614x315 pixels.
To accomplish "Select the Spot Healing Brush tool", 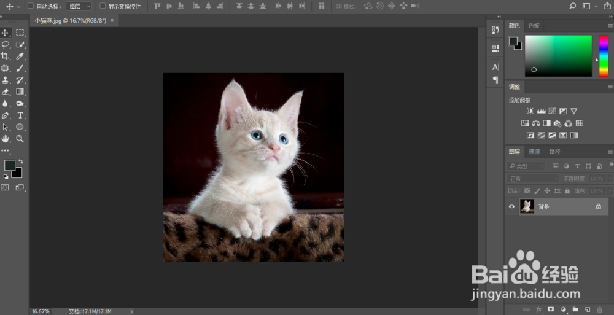I will click(5, 68).
